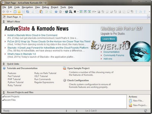Open the PyCon 2012 Wrap Up article
The image size is (152, 114).
pos(49,41)
